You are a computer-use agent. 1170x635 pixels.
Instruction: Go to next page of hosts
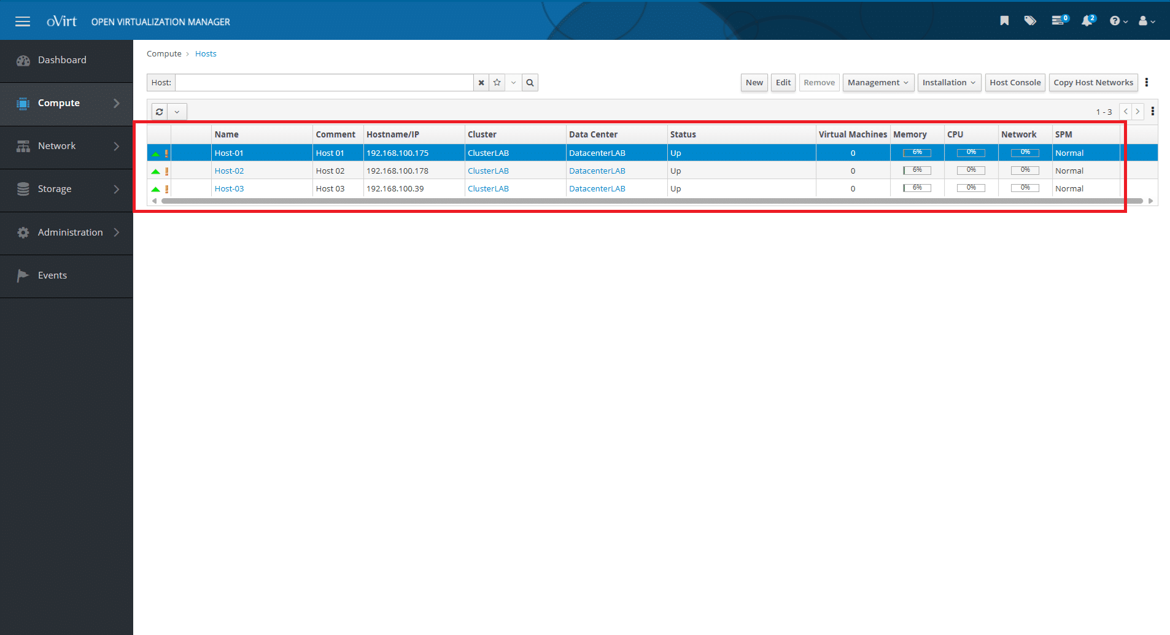click(1138, 112)
